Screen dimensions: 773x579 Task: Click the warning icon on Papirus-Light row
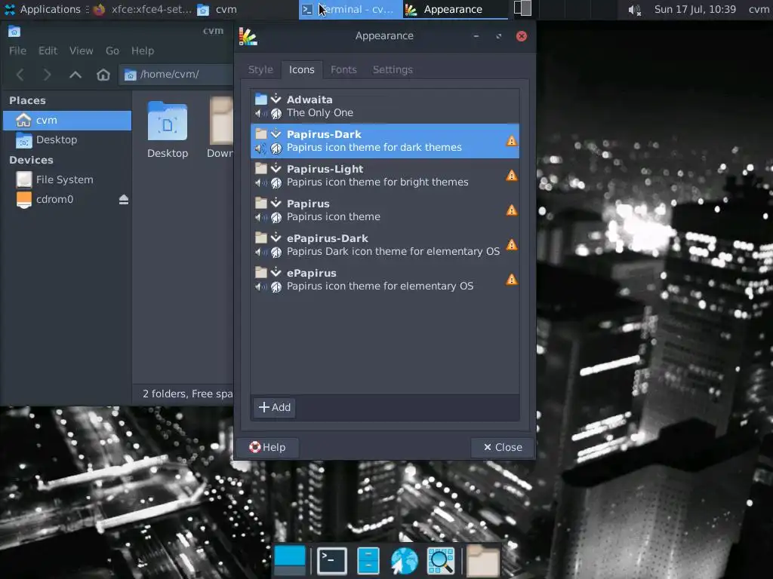(512, 176)
